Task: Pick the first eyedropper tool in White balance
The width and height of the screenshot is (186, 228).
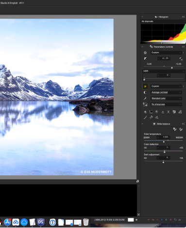Action: (x=175, y=129)
